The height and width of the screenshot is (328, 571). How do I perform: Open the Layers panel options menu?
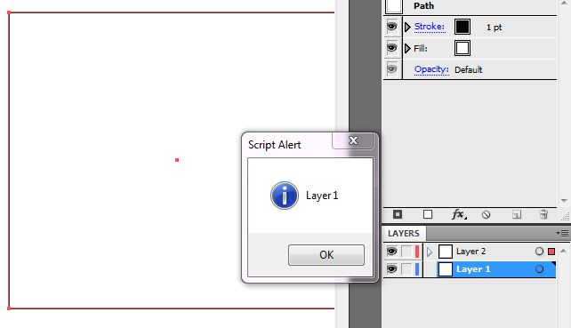click(563, 233)
